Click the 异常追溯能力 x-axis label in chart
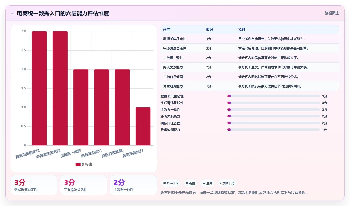The height and width of the screenshot is (206, 350). point(133,153)
